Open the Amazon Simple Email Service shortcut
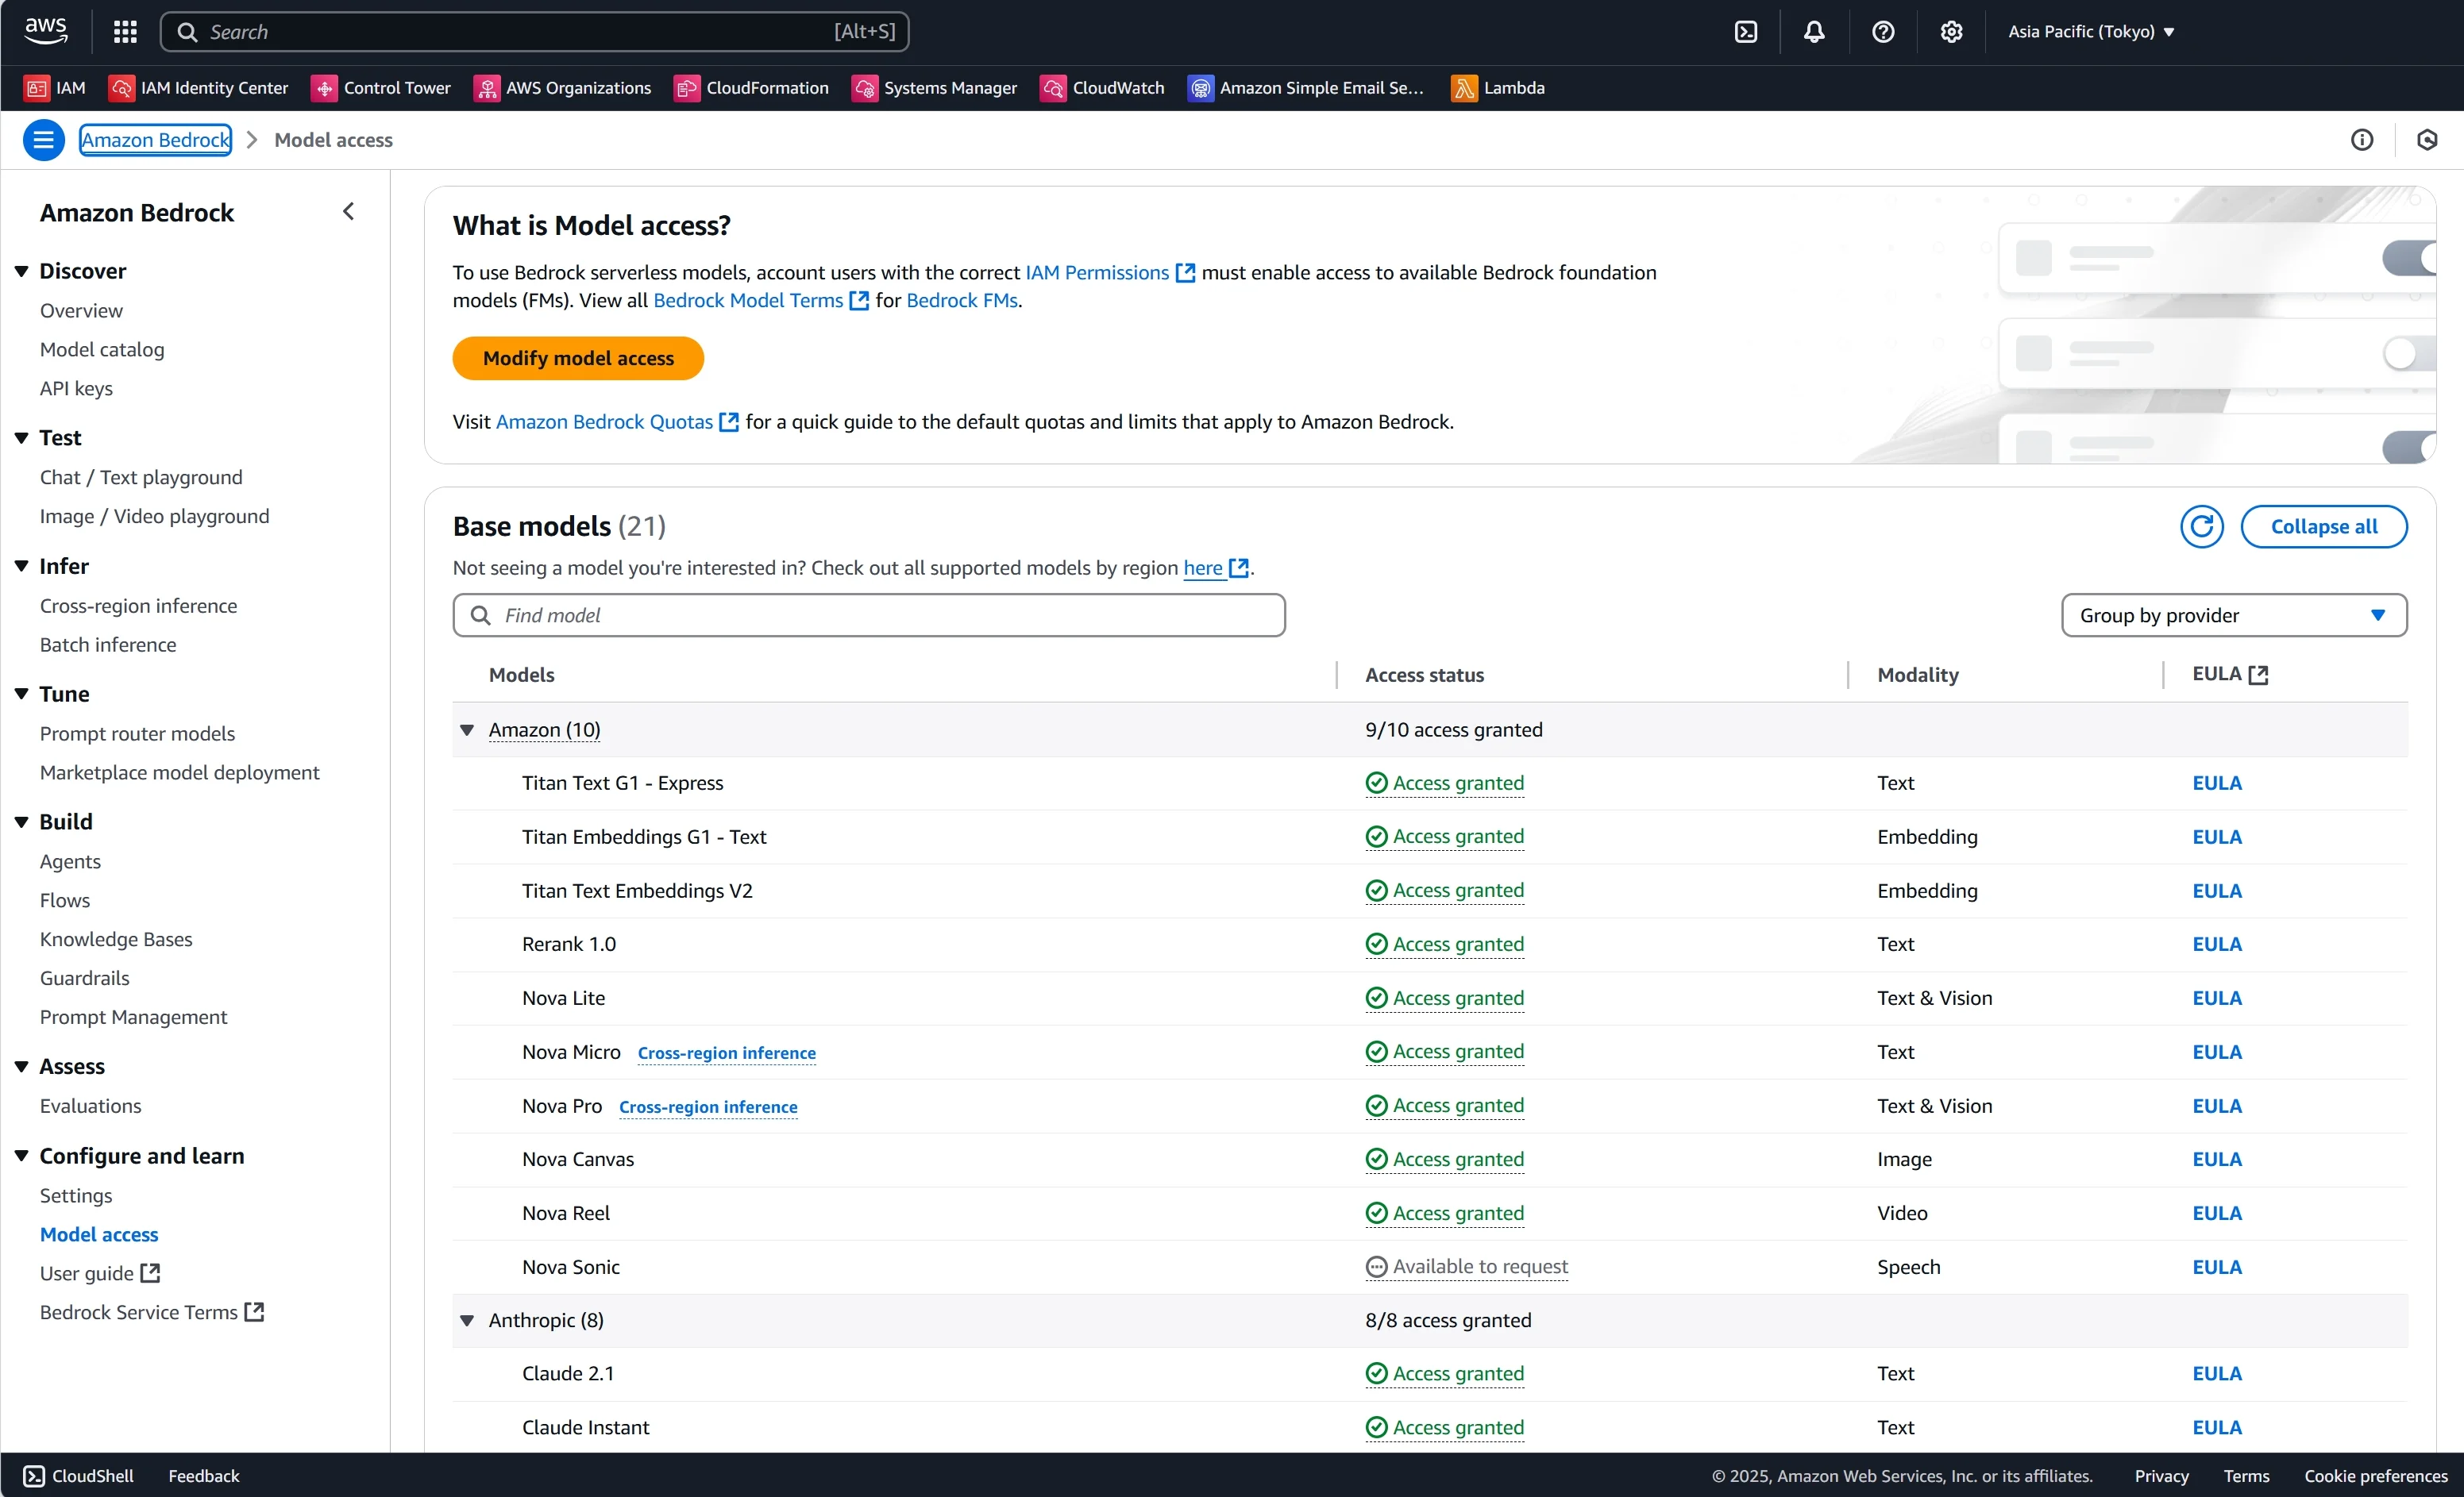This screenshot has height=1497, width=2464. 1306,88
